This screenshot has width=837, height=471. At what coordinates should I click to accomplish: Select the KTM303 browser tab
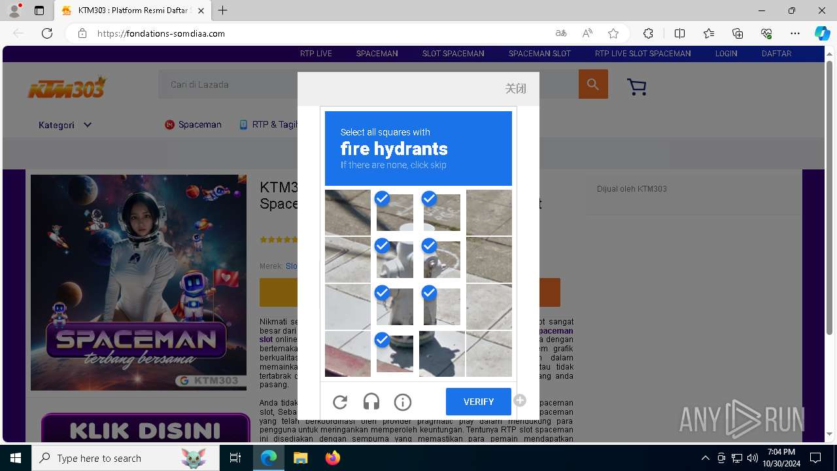133,11
